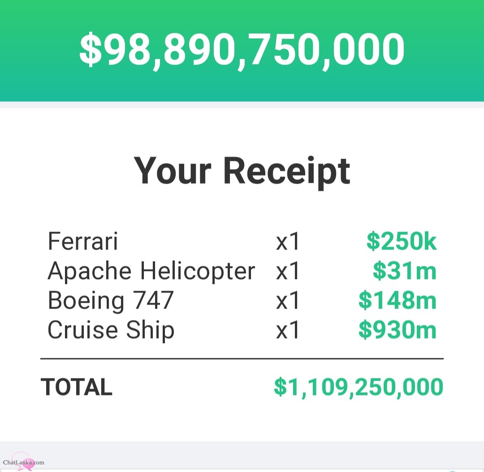Click the x1 quantity beside Ferrari

point(287,241)
